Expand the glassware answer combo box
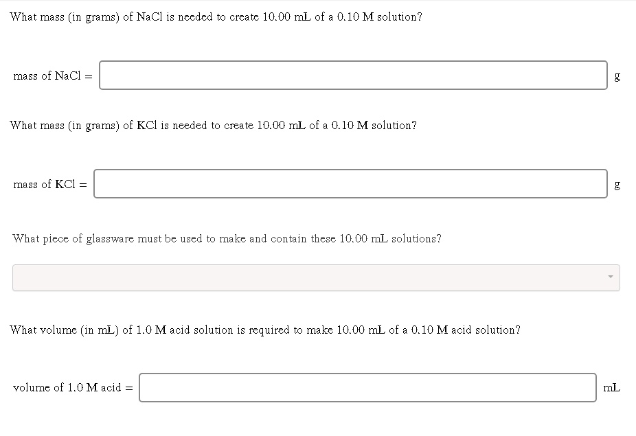Image resolution: width=636 pixels, height=436 pixels. [x=316, y=277]
